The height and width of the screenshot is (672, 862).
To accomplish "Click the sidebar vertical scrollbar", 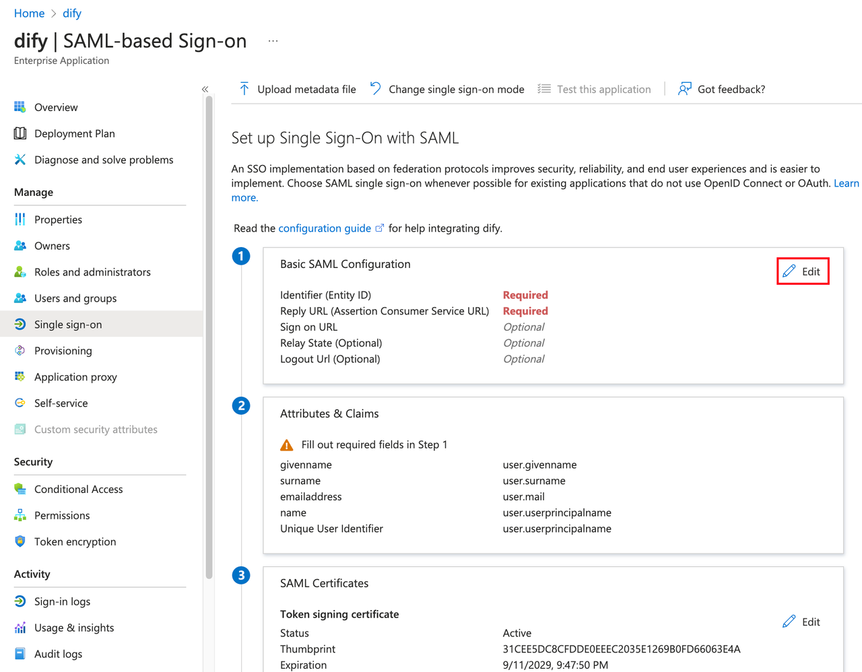I will [x=209, y=337].
